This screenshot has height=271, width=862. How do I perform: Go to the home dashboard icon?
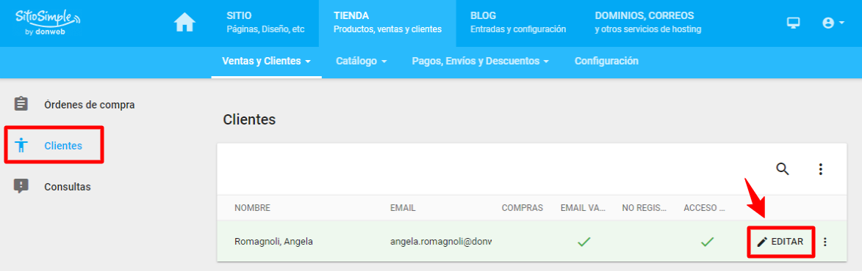tap(184, 23)
